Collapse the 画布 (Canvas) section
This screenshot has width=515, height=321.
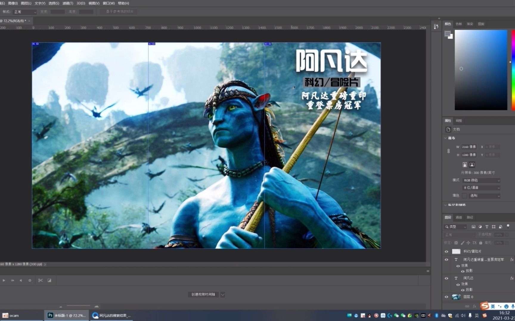pos(446,138)
